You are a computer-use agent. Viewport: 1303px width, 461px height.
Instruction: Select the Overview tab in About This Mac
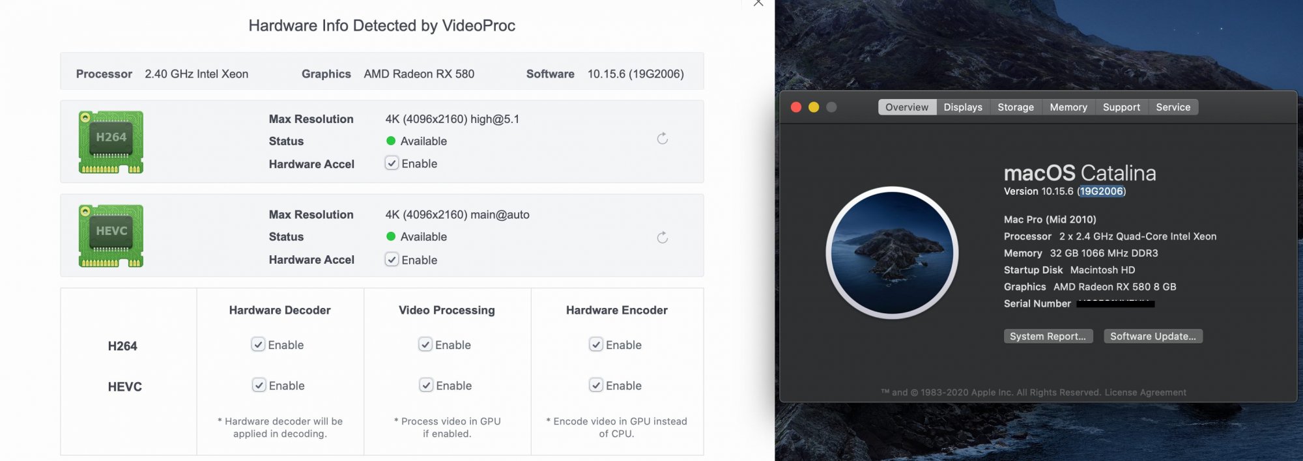[x=907, y=107]
